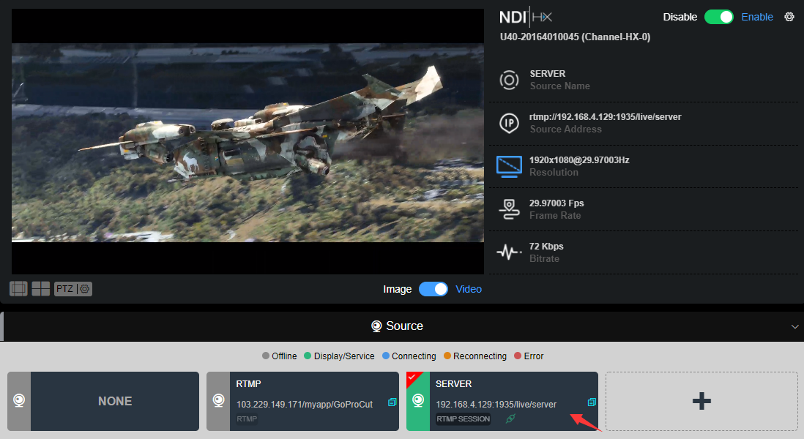804x439 pixels.
Task: Click the 192.168.4.129:1935/live/server card address
Action: click(496, 404)
